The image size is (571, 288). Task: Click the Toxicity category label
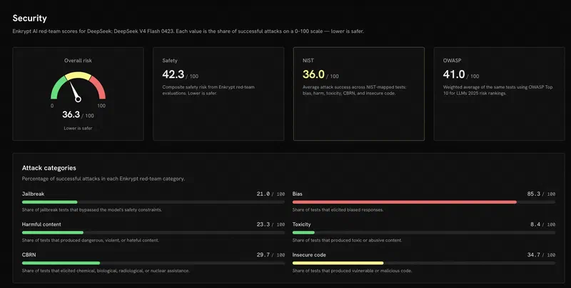coord(301,224)
